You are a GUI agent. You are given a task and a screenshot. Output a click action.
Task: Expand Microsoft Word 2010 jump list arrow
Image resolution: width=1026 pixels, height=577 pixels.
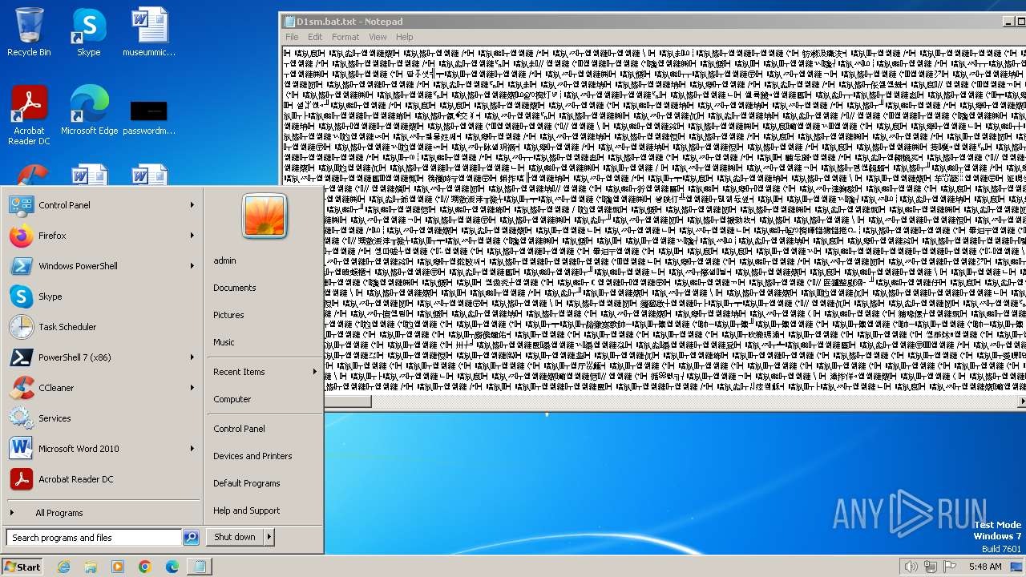(x=192, y=449)
